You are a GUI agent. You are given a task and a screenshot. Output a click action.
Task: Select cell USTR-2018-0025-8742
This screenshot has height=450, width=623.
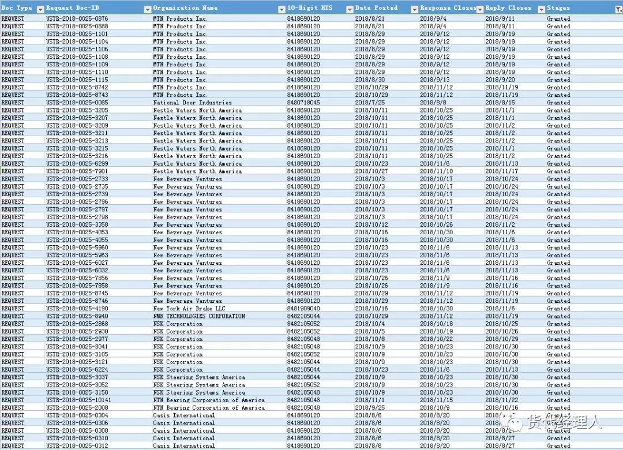[x=77, y=87]
